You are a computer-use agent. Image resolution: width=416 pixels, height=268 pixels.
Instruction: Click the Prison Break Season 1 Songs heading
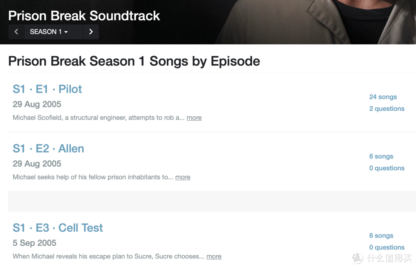pos(134,61)
